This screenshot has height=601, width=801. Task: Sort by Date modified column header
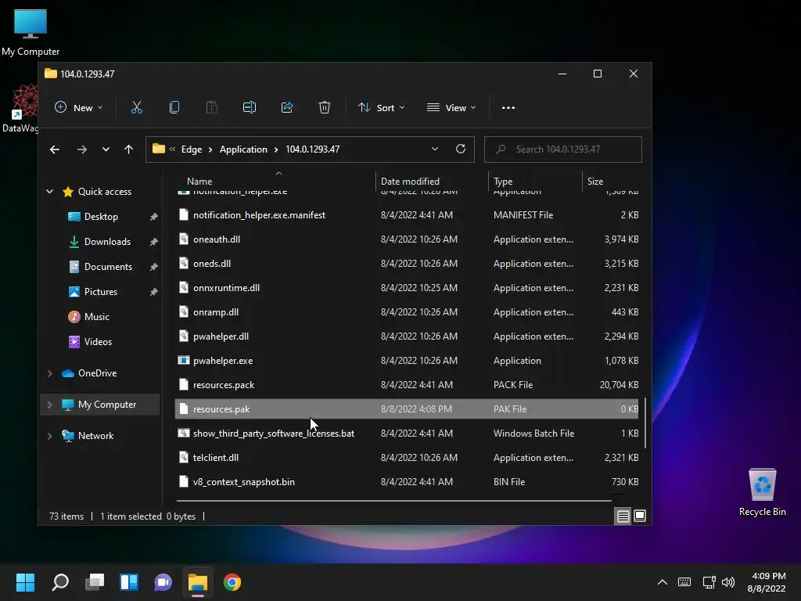coord(410,182)
